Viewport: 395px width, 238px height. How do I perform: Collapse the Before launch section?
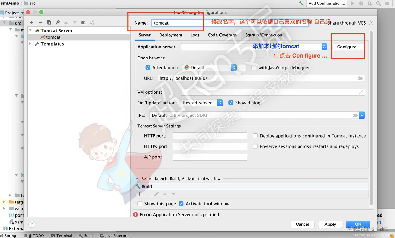137,179
